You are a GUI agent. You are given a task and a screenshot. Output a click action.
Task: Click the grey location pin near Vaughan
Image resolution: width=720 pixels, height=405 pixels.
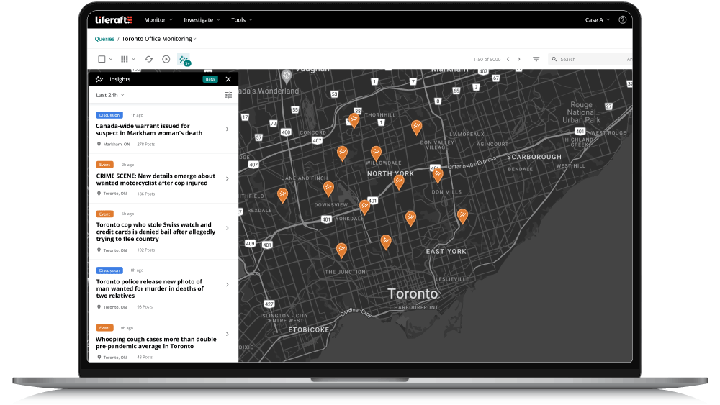pyautogui.click(x=287, y=76)
